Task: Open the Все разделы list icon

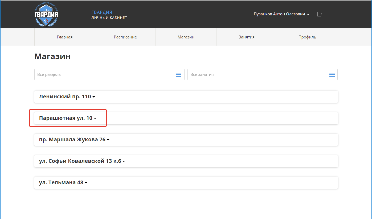Action: point(179,75)
